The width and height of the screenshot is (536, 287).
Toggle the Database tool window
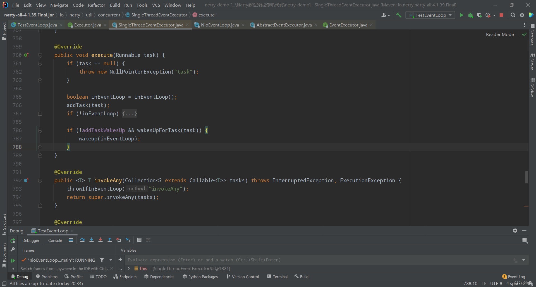(x=532, y=34)
